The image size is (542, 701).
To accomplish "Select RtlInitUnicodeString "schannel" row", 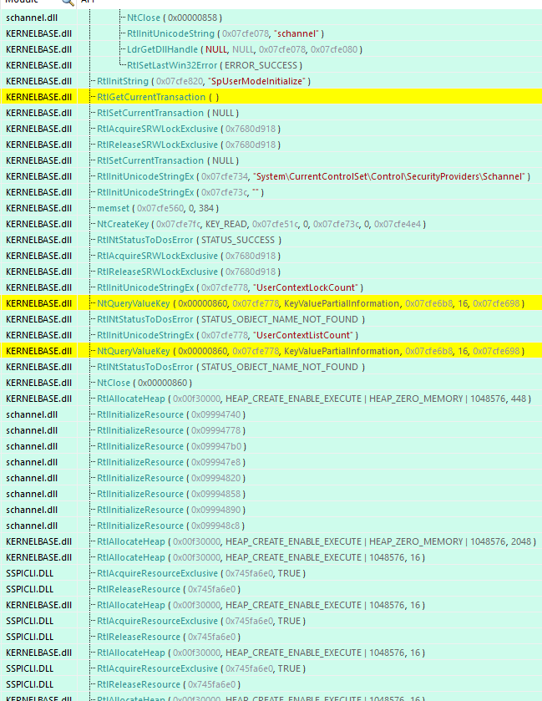I will [271, 33].
